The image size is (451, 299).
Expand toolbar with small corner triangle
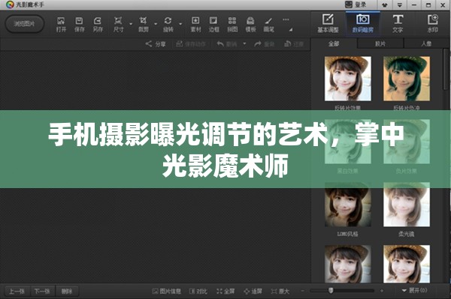(x=291, y=29)
